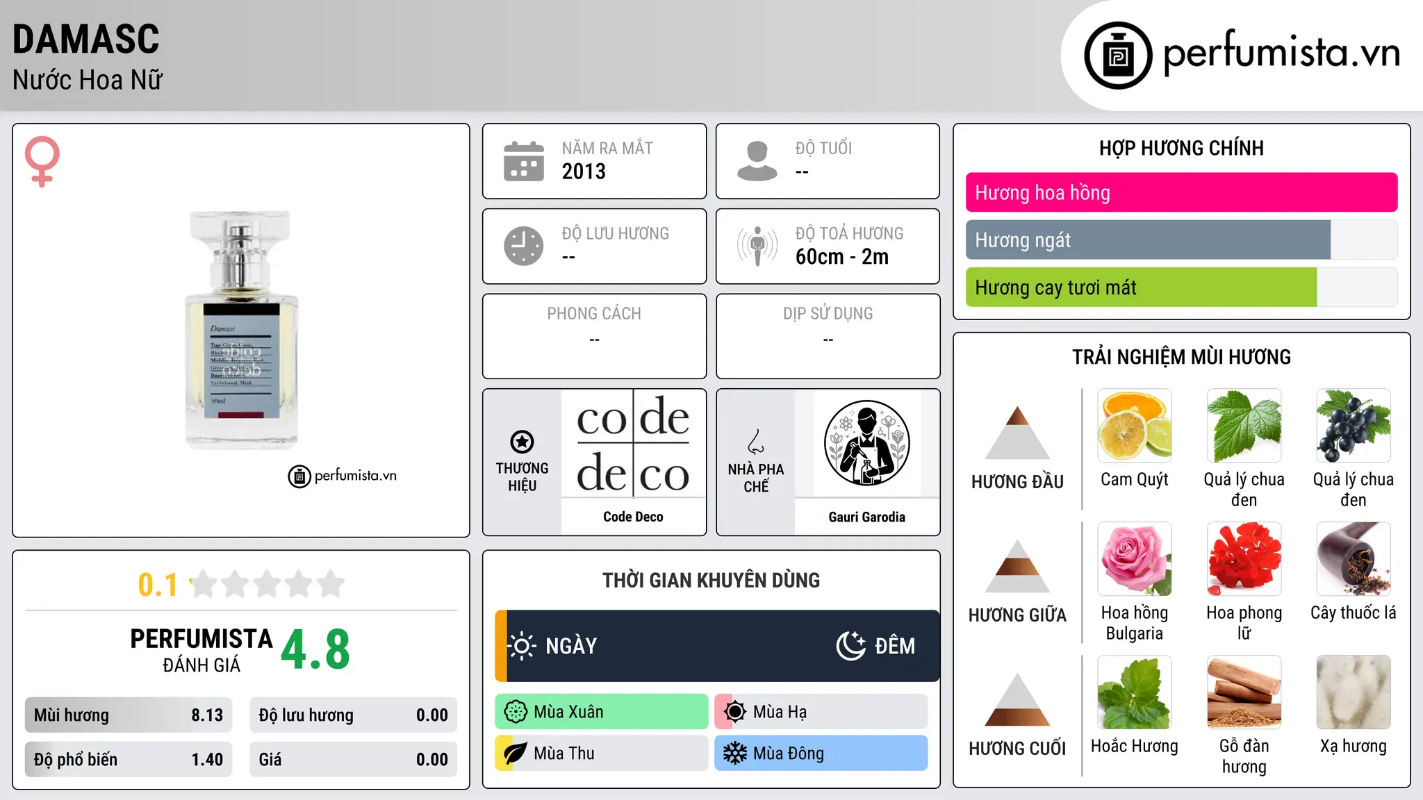Click the launch year value 2013
The width and height of the screenshot is (1423, 800).
tap(584, 172)
